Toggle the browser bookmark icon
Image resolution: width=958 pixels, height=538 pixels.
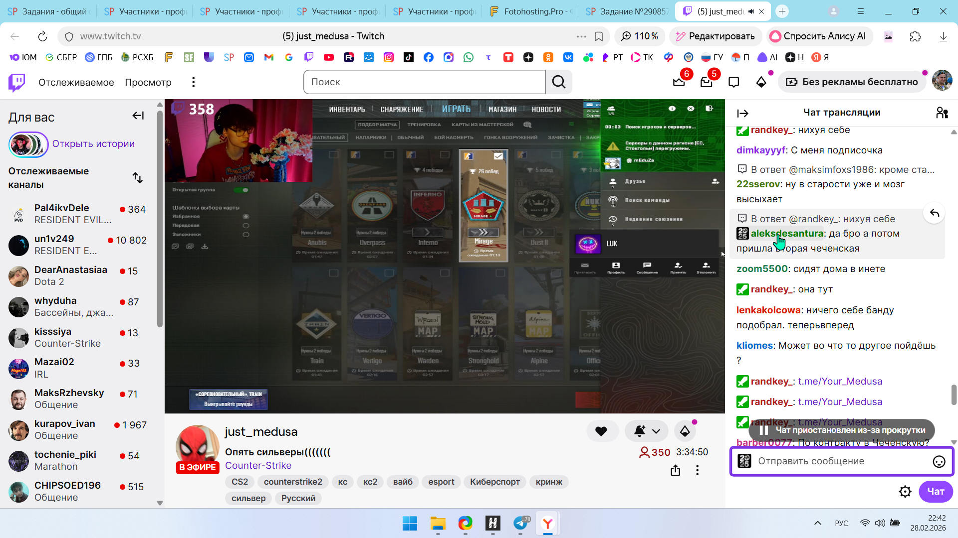[599, 36]
